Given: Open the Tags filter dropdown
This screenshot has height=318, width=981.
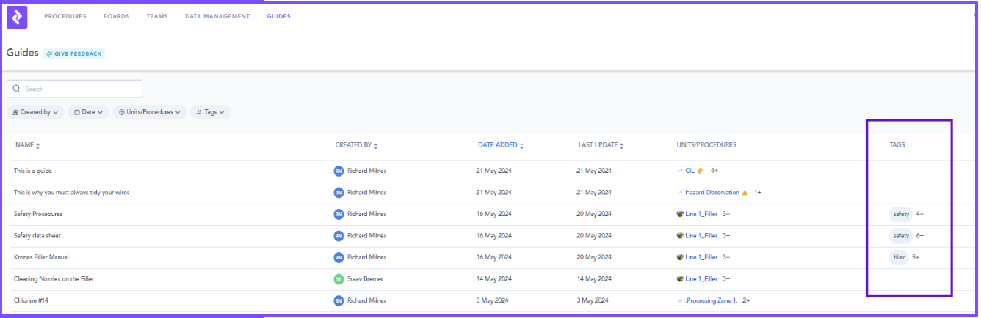Looking at the screenshot, I should (x=211, y=112).
